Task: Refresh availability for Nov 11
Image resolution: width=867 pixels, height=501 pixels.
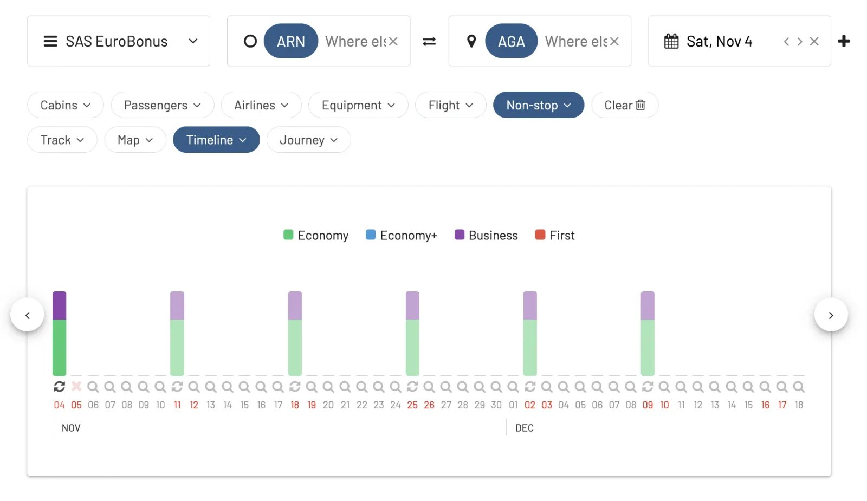Action: pyautogui.click(x=177, y=387)
